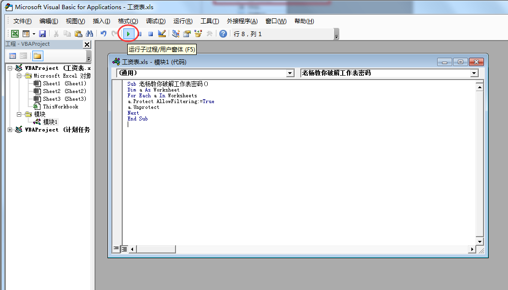
Task: Open Project Explorer toolbar icon
Action: click(x=176, y=34)
